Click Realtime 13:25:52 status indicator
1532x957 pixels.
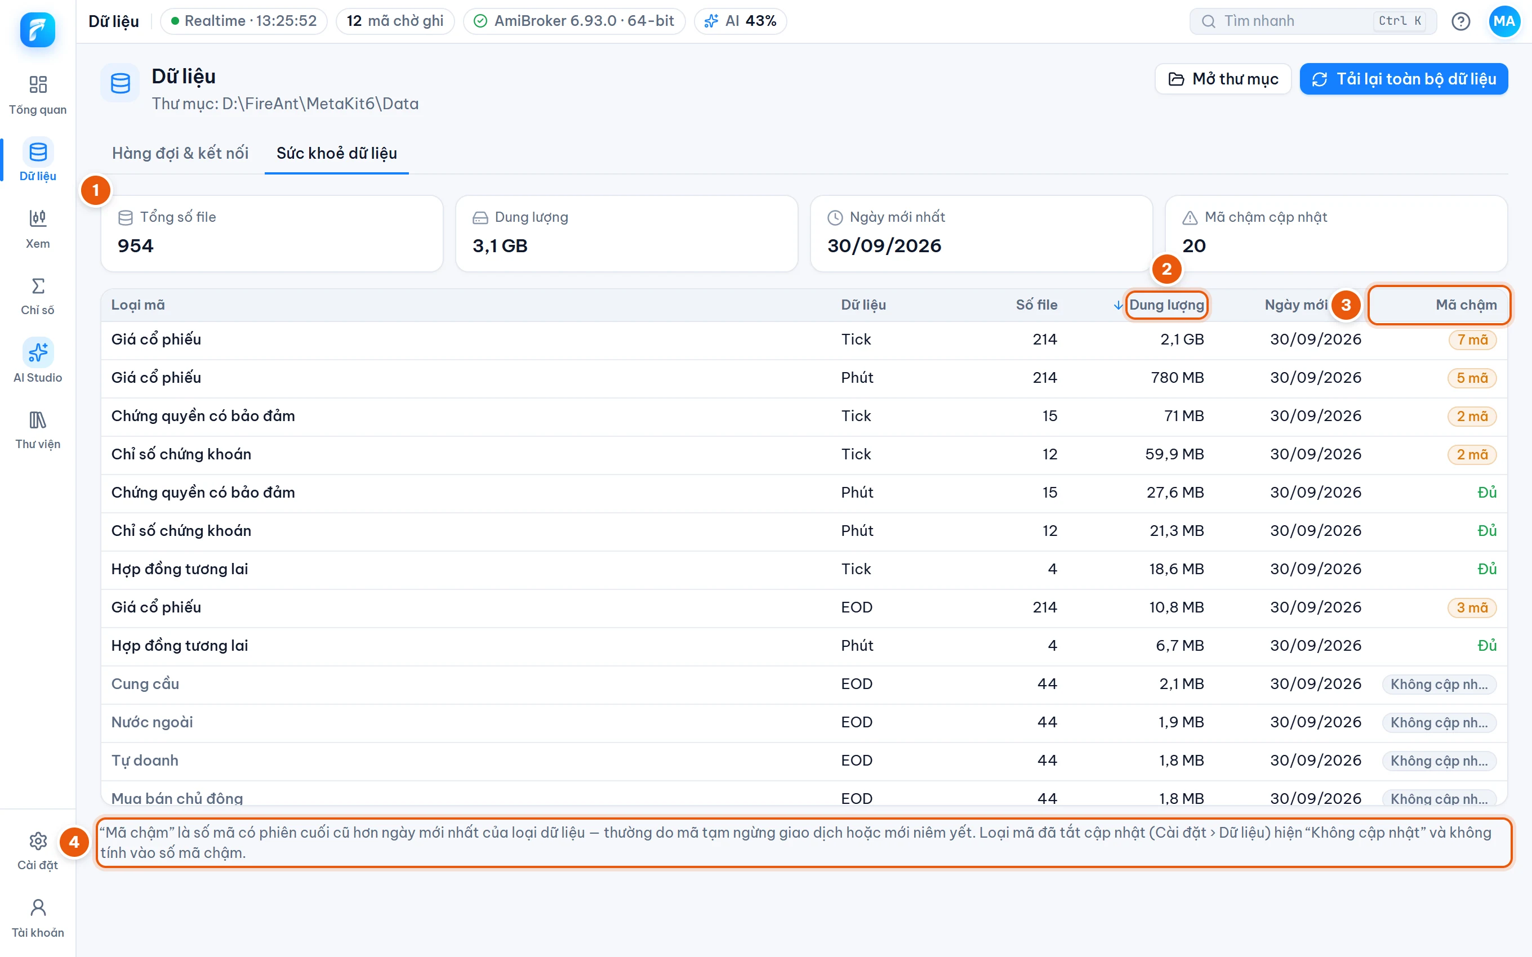point(244,21)
